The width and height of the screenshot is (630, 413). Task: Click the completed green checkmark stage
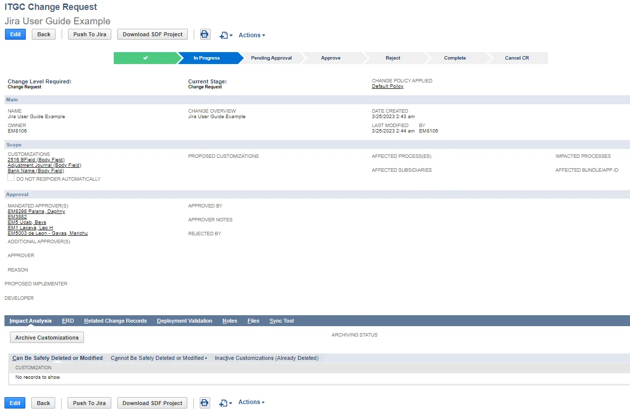tap(145, 58)
